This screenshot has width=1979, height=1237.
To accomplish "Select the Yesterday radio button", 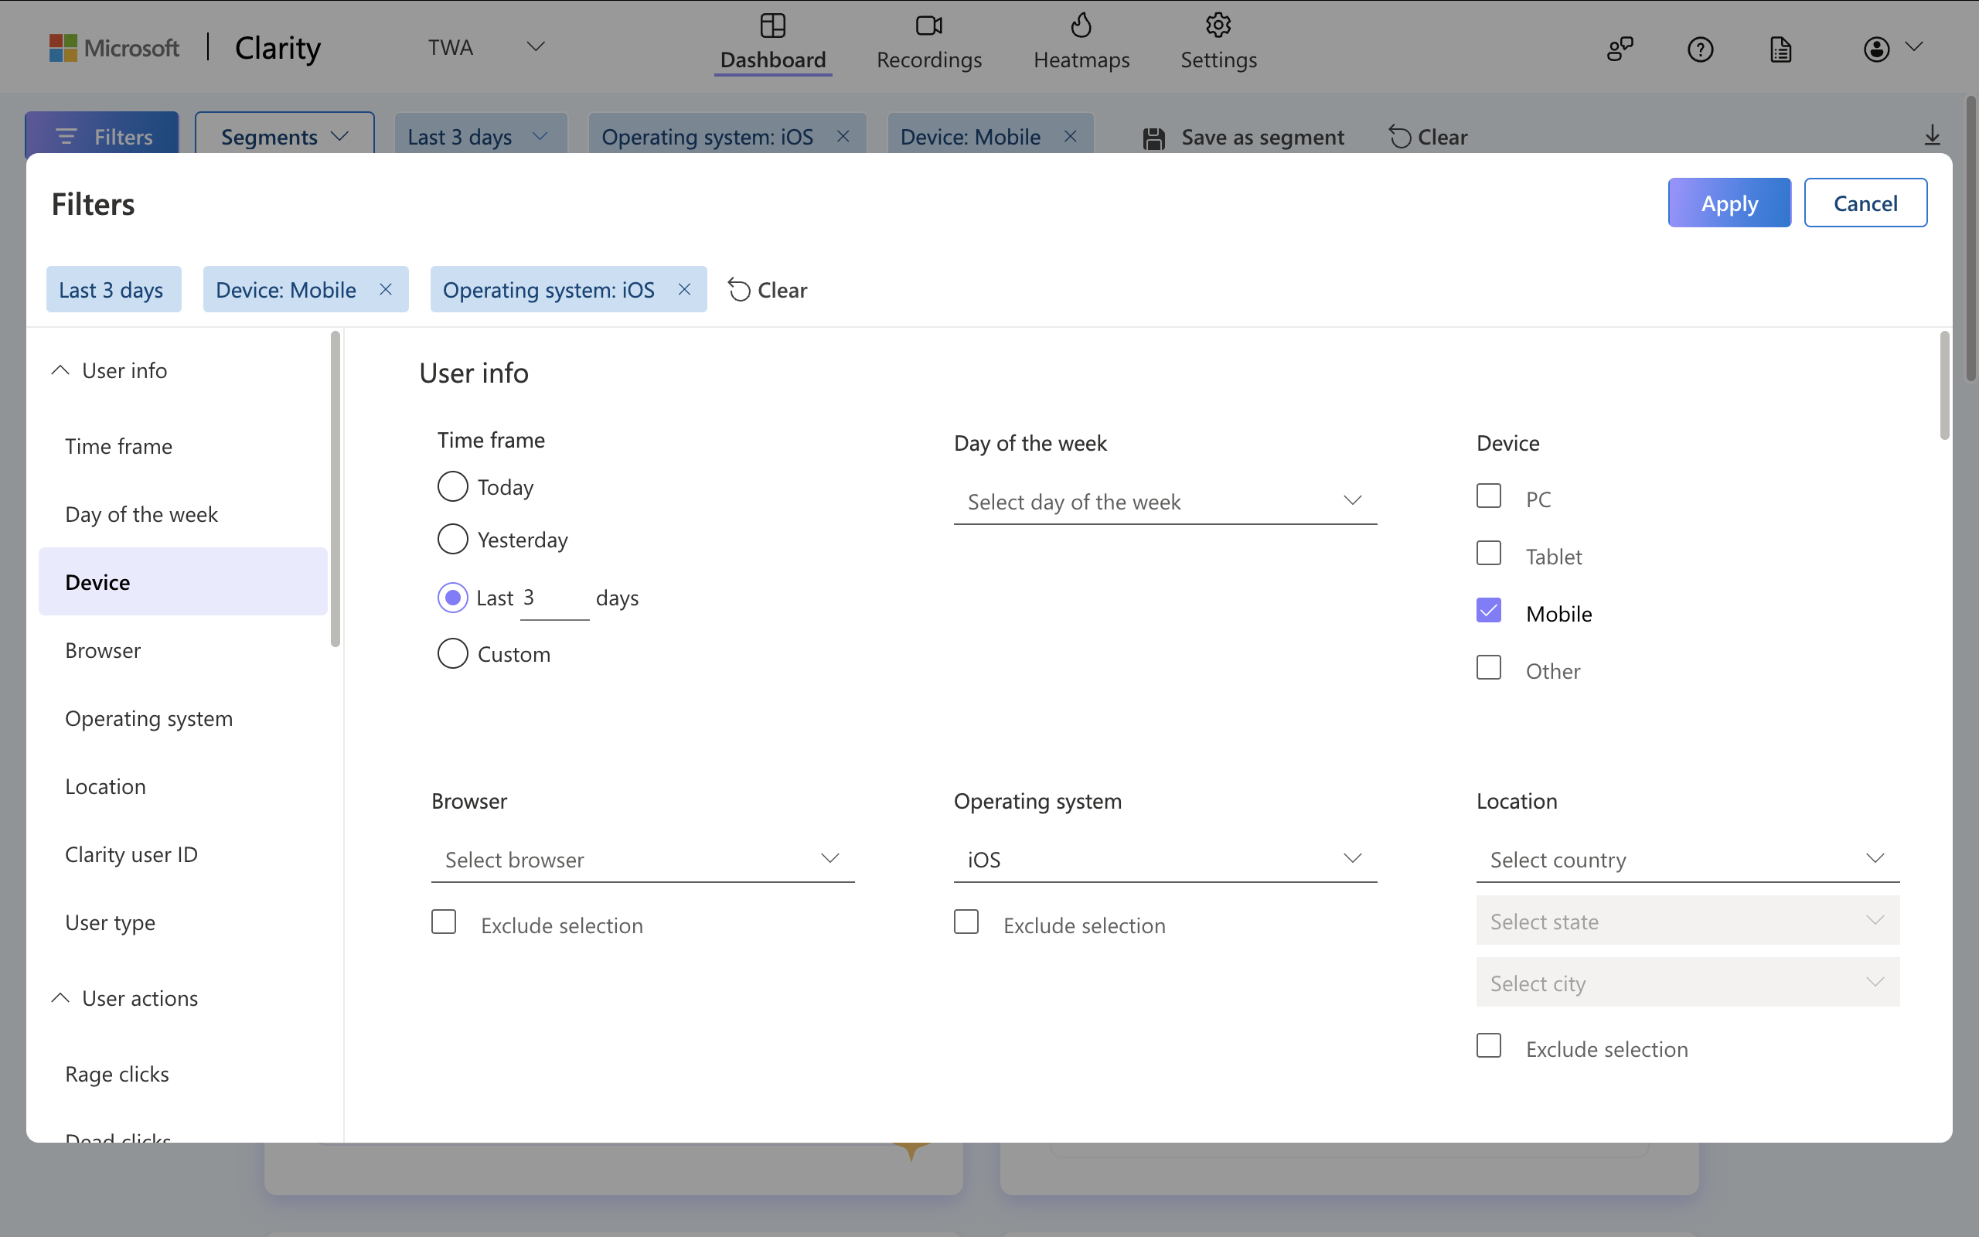I will 452,539.
